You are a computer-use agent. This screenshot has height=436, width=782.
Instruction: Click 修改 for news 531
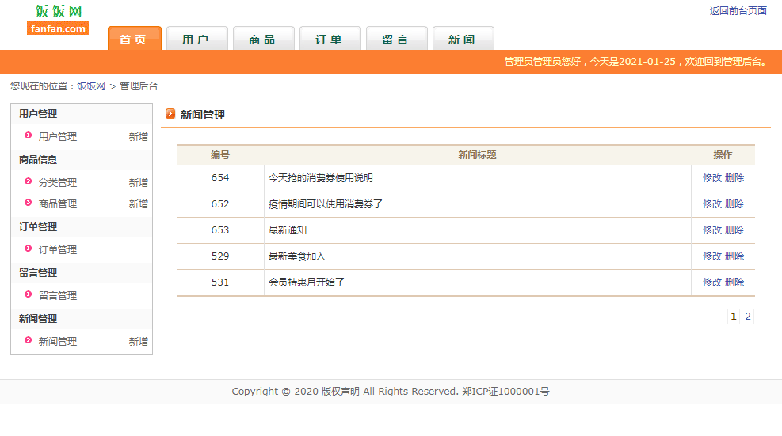(x=712, y=282)
